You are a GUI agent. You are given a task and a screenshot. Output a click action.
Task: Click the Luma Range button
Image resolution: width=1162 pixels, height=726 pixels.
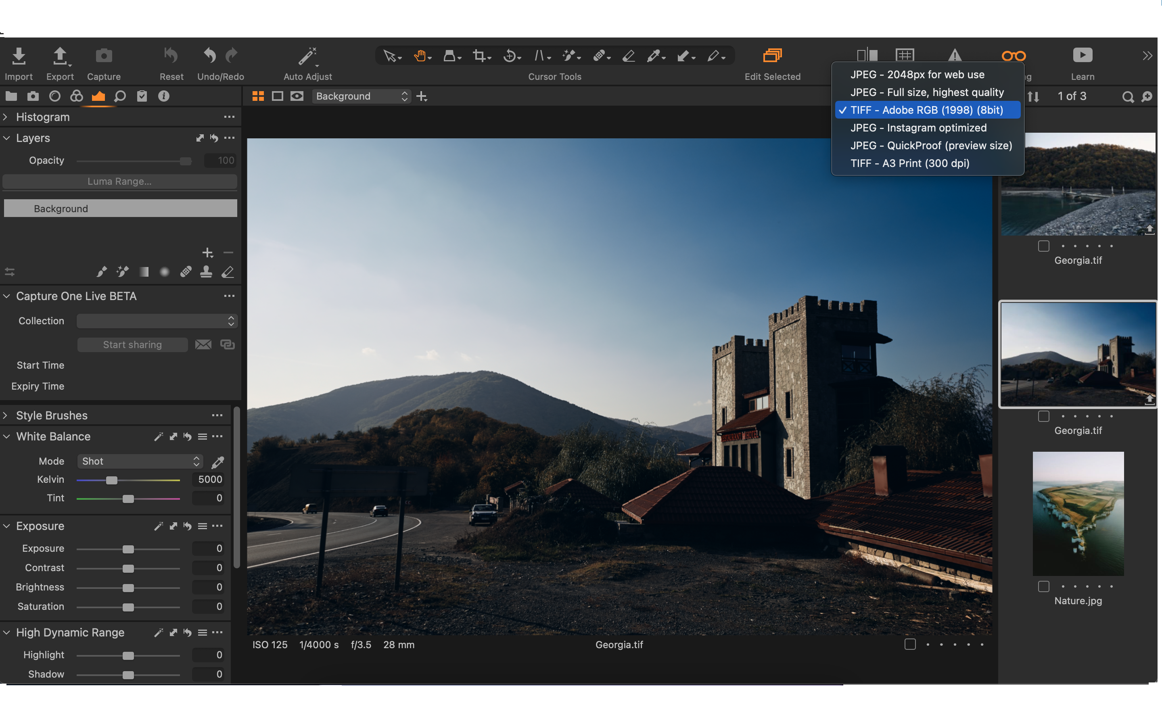[120, 181]
